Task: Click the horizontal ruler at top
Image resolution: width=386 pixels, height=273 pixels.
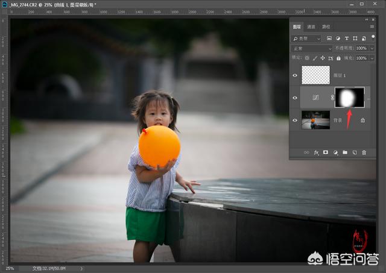Action: (192, 12)
